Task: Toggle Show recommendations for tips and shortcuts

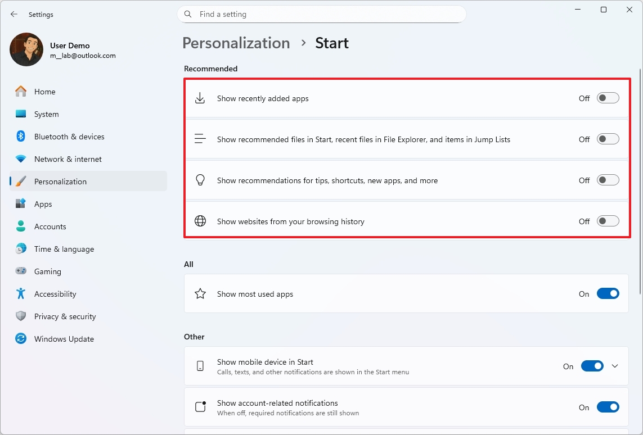Action: (608, 180)
